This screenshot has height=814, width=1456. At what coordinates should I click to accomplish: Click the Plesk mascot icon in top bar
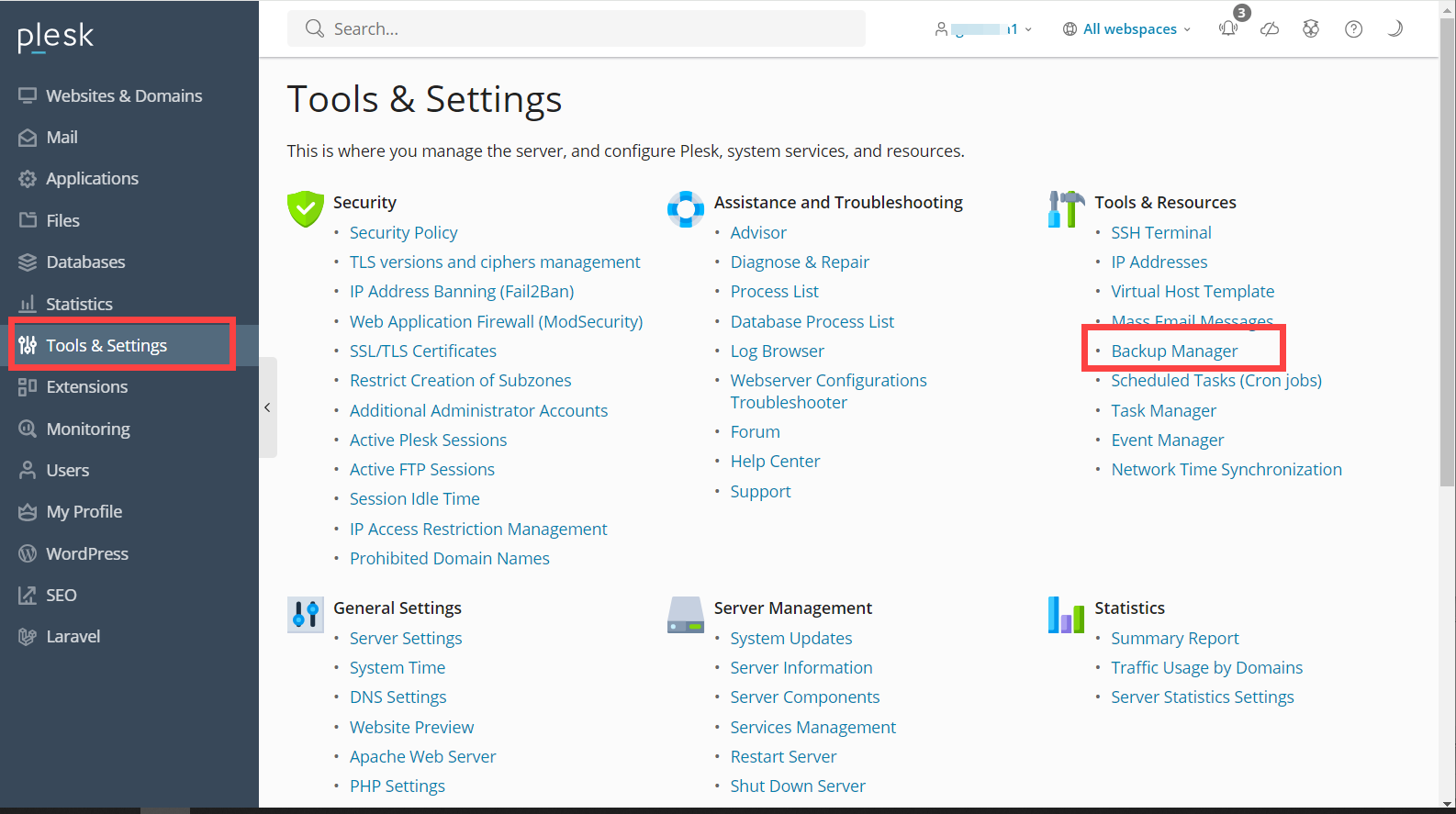[1311, 28]
